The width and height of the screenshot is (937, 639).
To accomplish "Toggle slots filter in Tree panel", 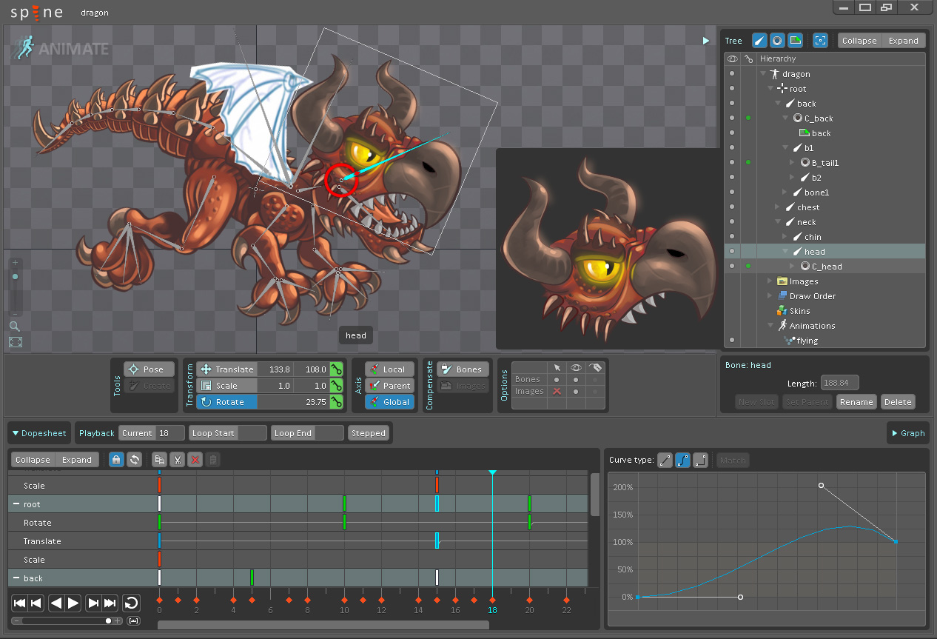I will coord(777,41).
